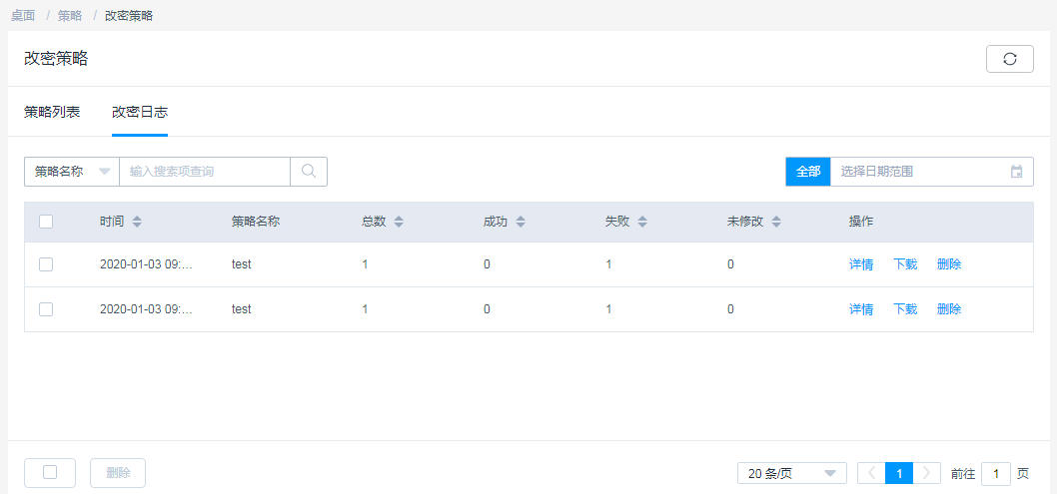Click the 全部 date filter button
The height and width of the screenshot is (494, 1057).
(x=808, y=172)
